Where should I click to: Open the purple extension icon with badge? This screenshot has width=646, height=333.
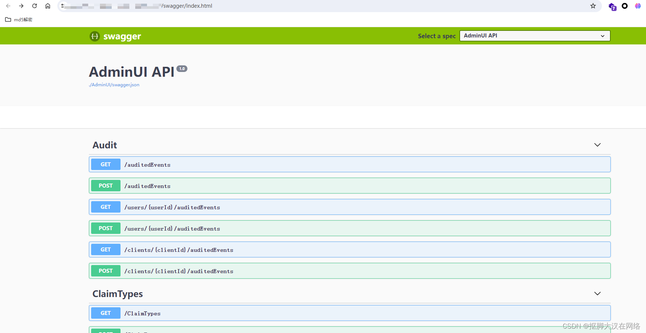coord(612,6)
